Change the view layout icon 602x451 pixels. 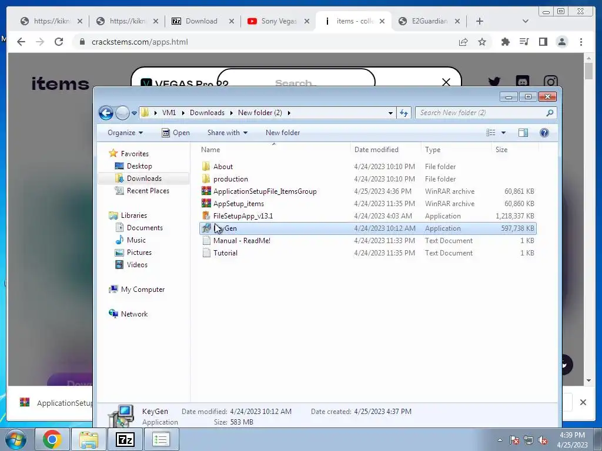491,133
